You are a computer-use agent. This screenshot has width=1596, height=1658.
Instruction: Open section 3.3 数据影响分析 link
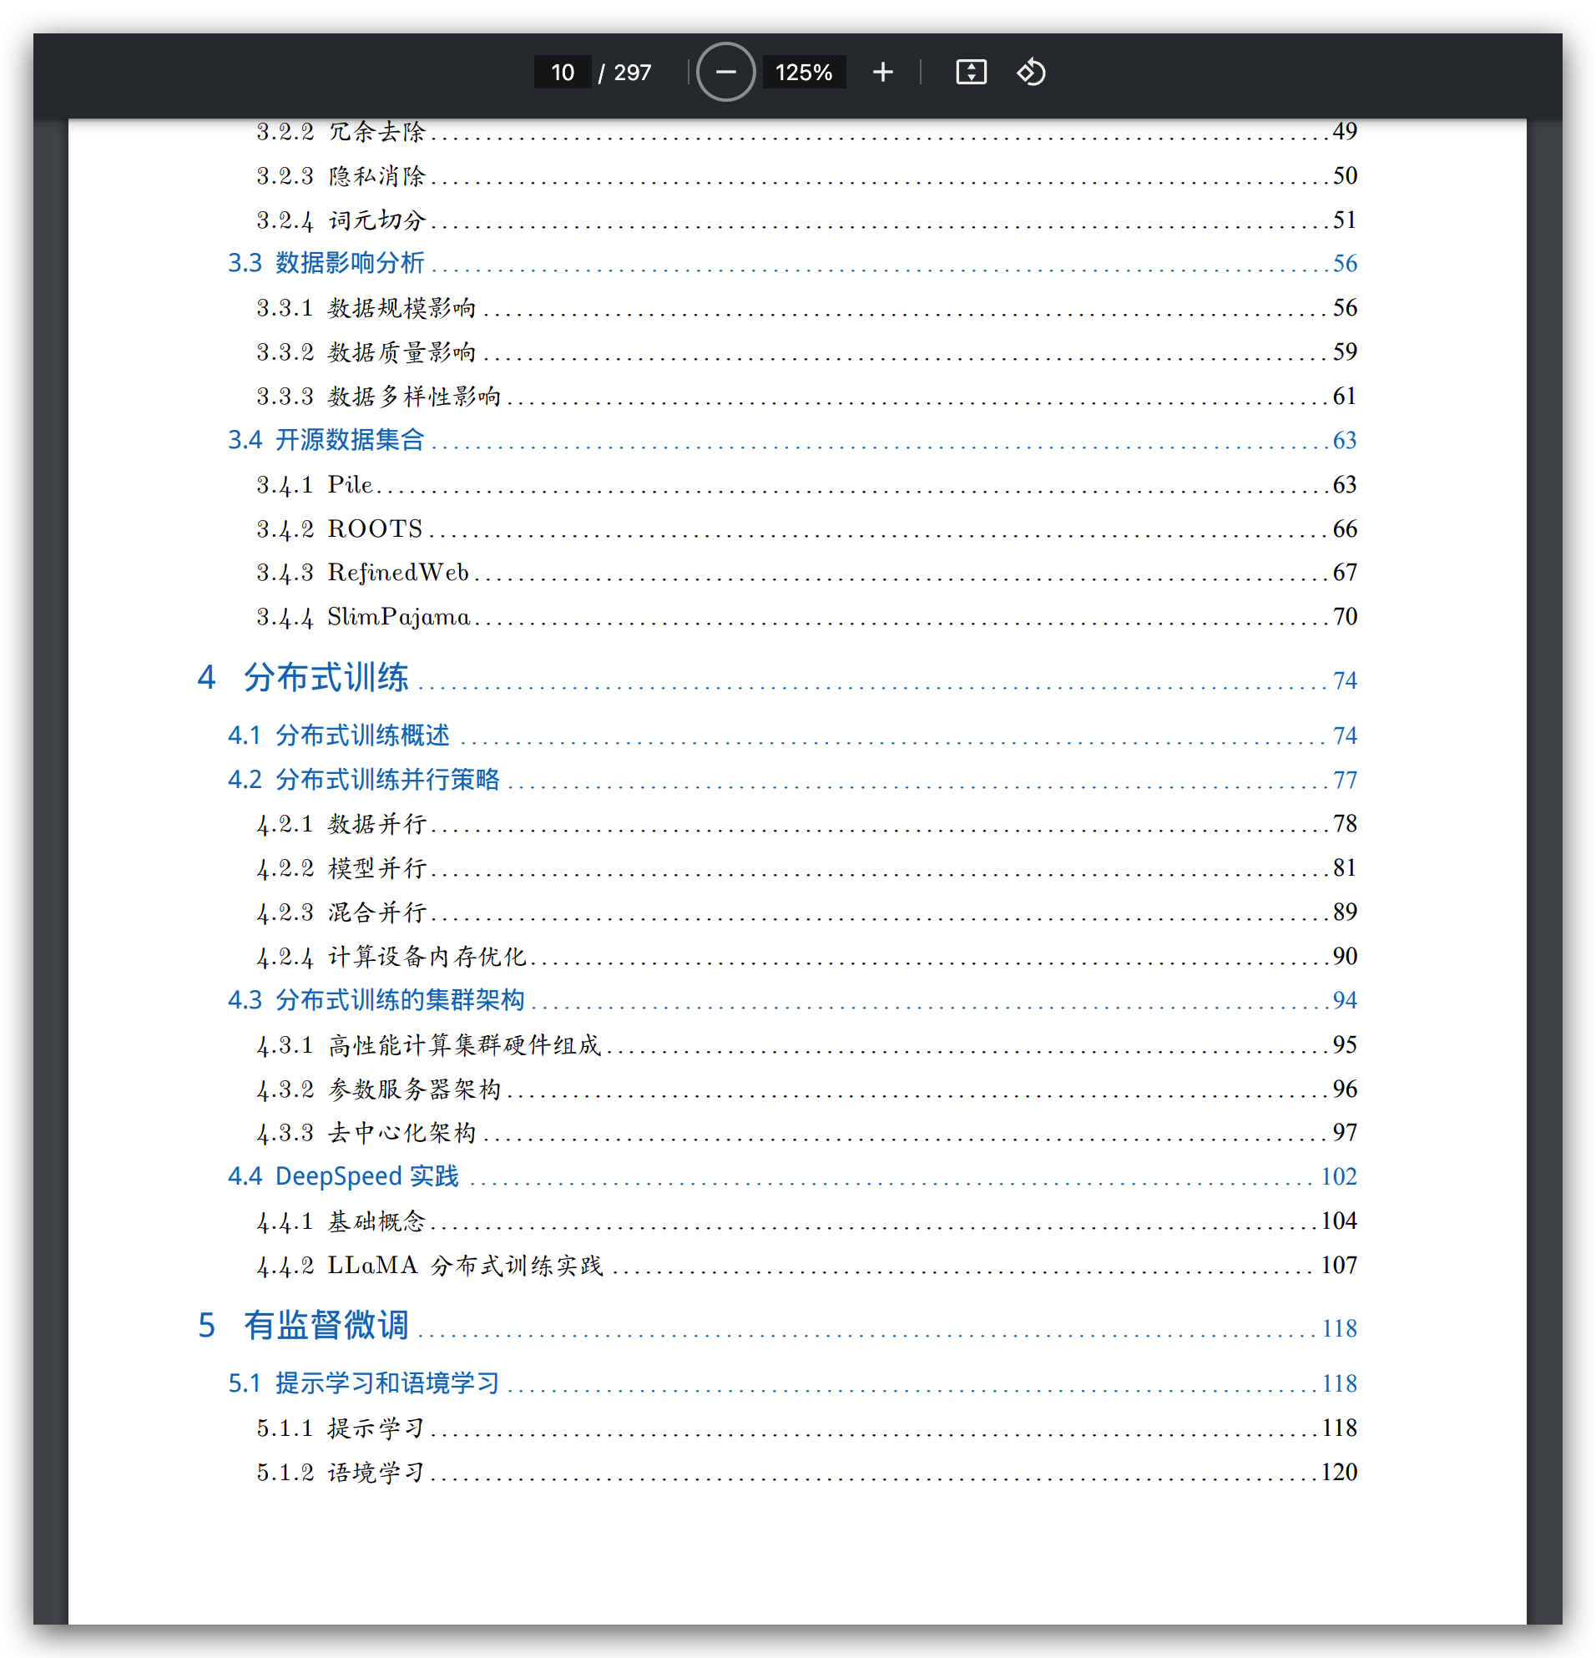326,263
